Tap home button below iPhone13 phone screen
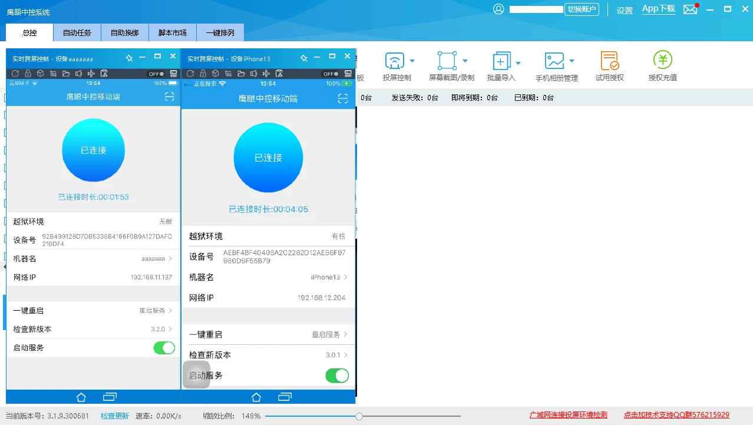 click(x=256, y=397)
